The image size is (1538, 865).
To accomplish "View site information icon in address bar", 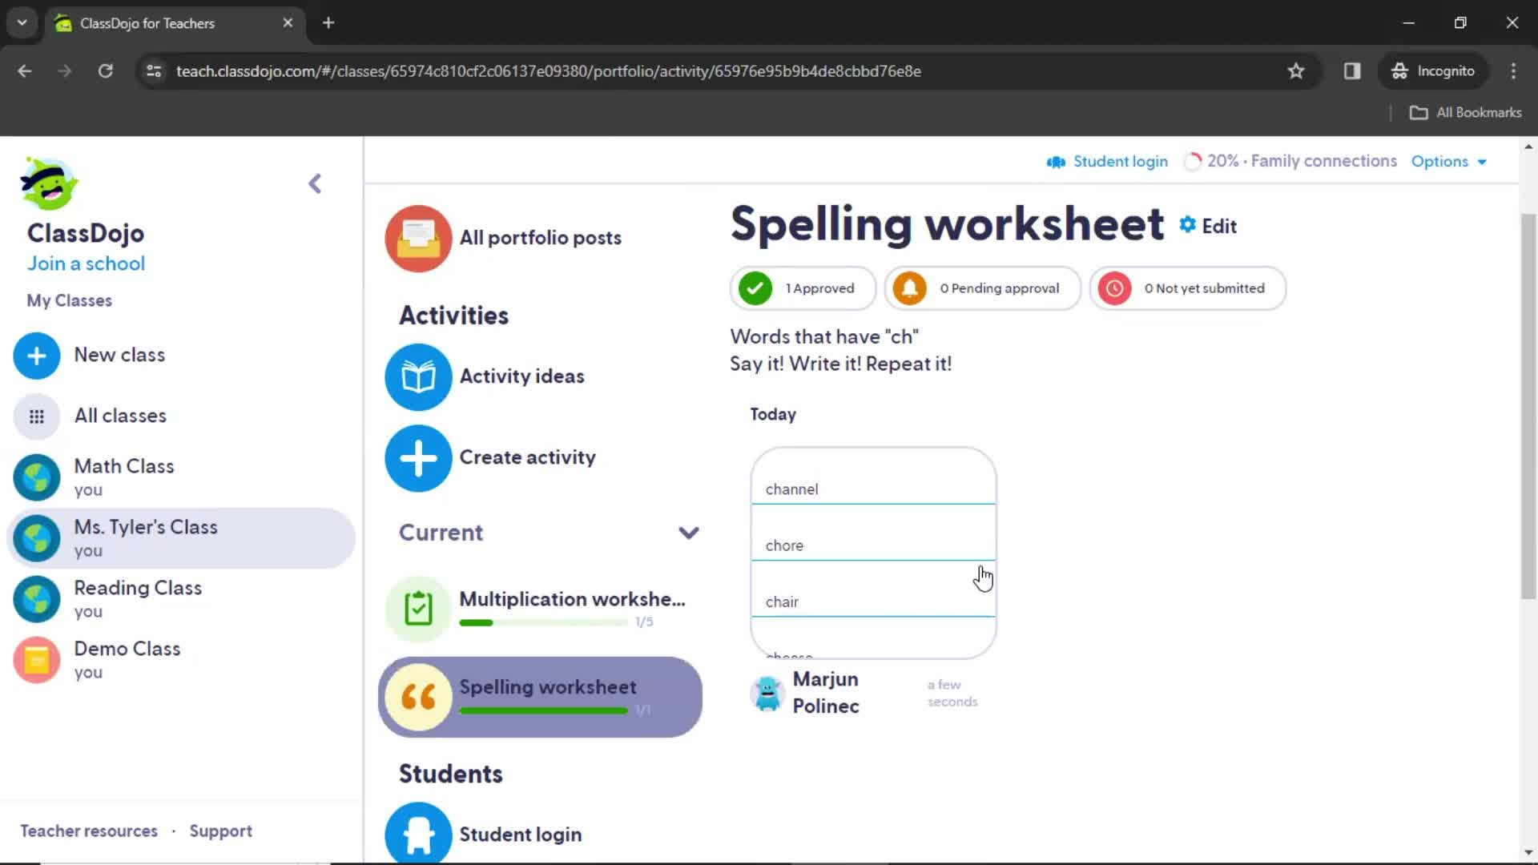I will tap(154, 71).
